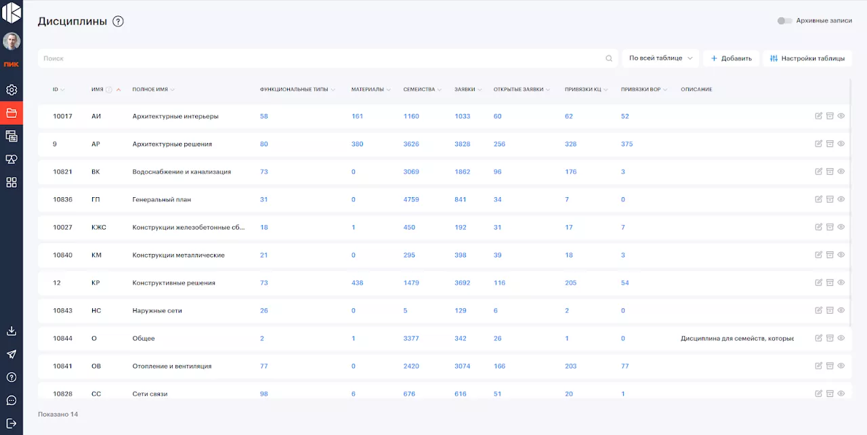Click the logout icon at sidebar bottom
The image size is (867, 435).
point(12,423)
